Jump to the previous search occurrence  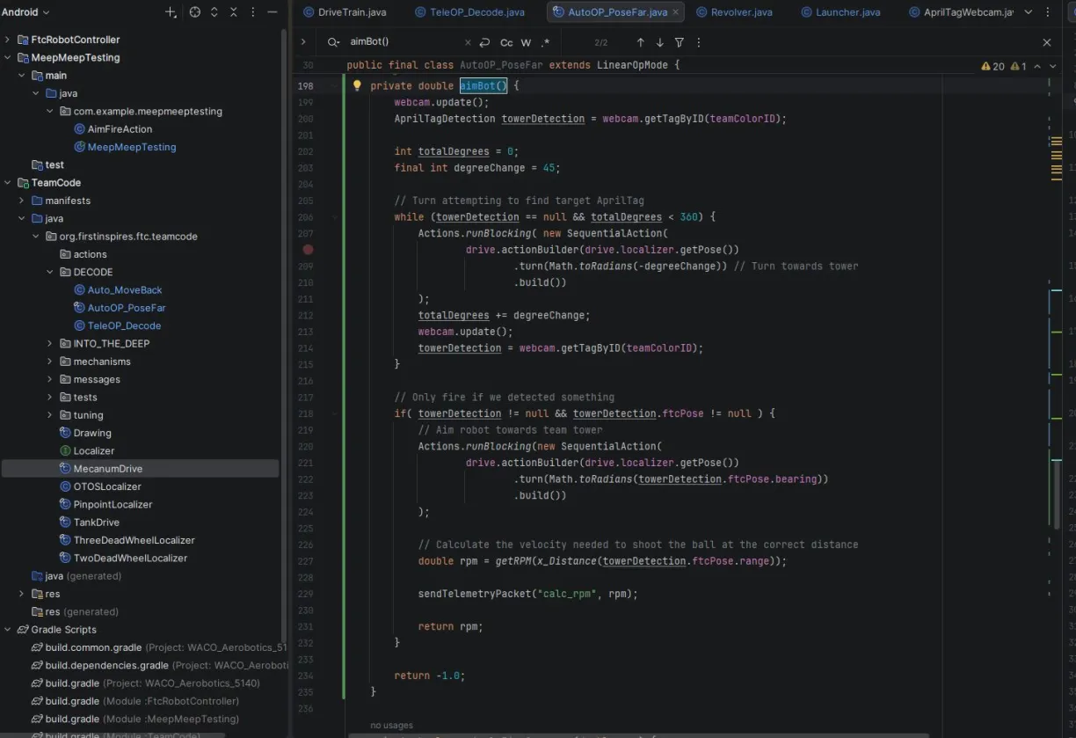(x=640, y=42)
